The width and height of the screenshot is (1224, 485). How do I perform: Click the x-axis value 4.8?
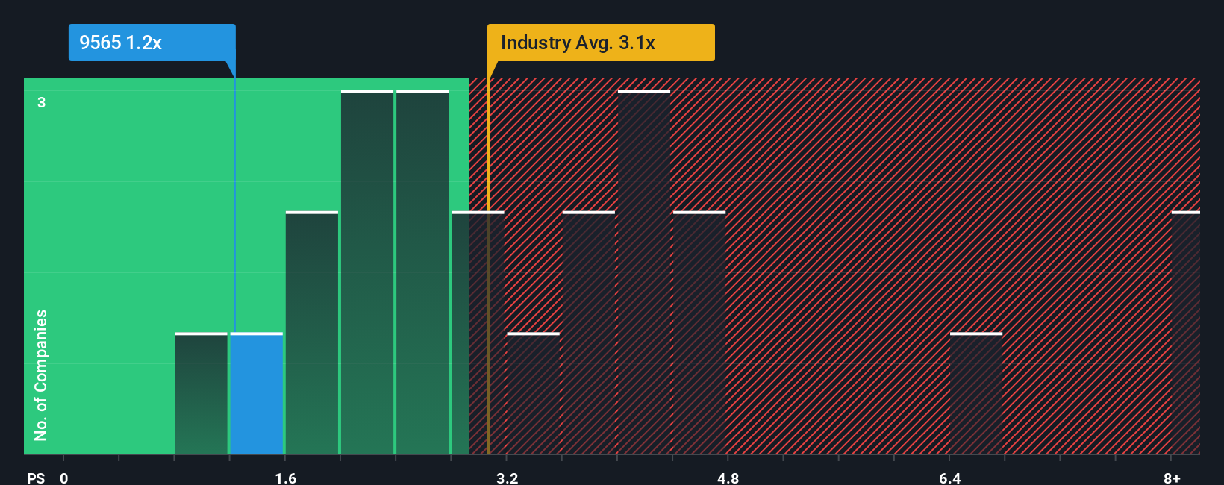(728, 478)
